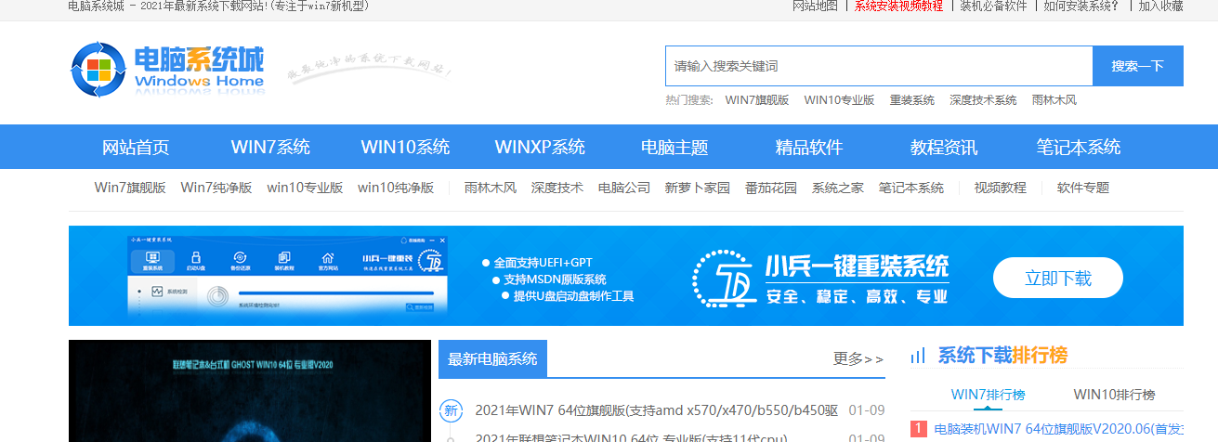
Task: Click the search keyword input field
Action: pyautogui.click(x=878, y=66)
